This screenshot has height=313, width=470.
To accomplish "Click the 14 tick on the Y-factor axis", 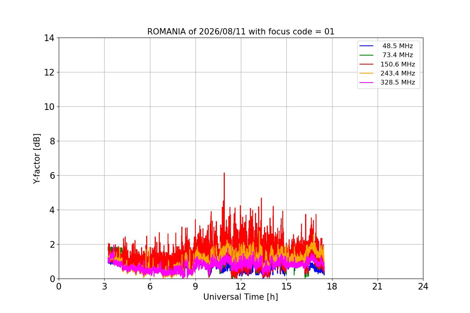I will pyautogui.click(x=49, y=38).
